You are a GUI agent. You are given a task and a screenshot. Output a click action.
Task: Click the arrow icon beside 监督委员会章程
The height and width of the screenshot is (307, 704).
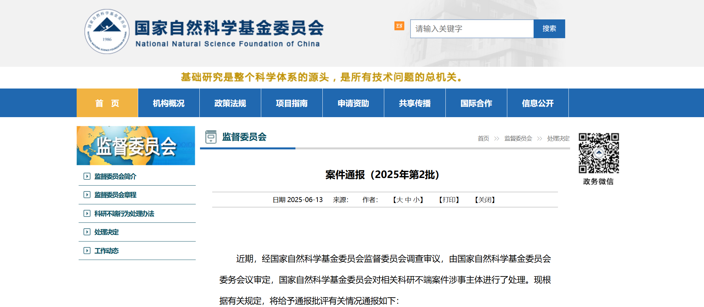point(87,195)
